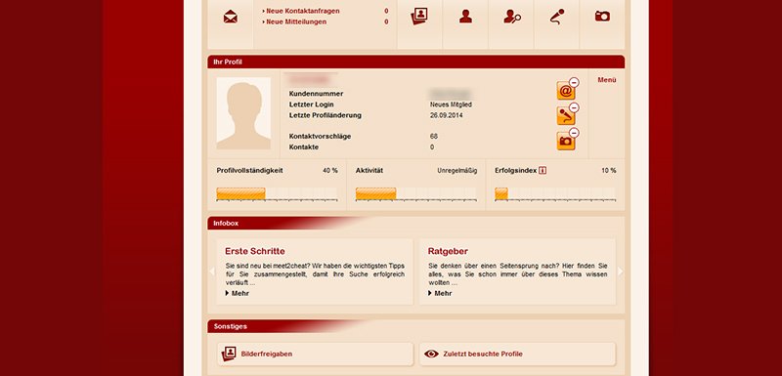This screenshot has width=782, height=376.
Task: Open the person search icon
Action: pos(511,17)
